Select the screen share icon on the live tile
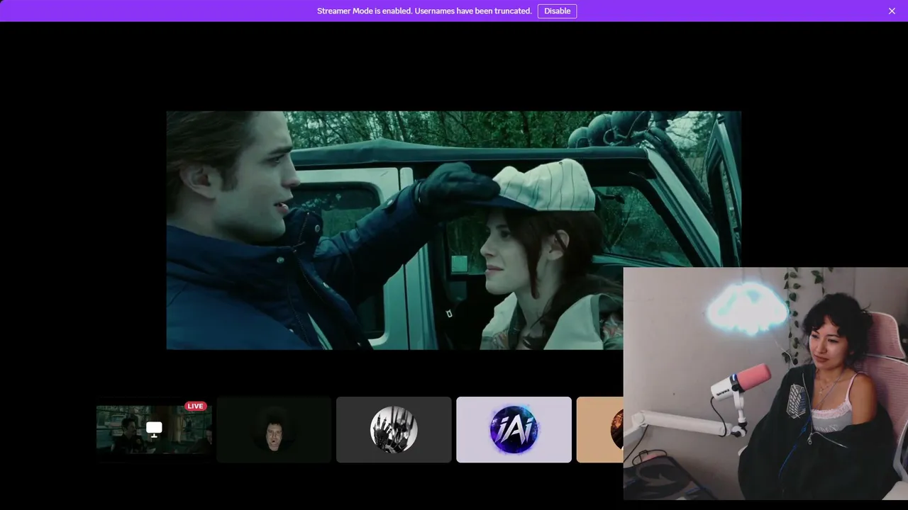 pyautogui.click(x=154, y=429)
